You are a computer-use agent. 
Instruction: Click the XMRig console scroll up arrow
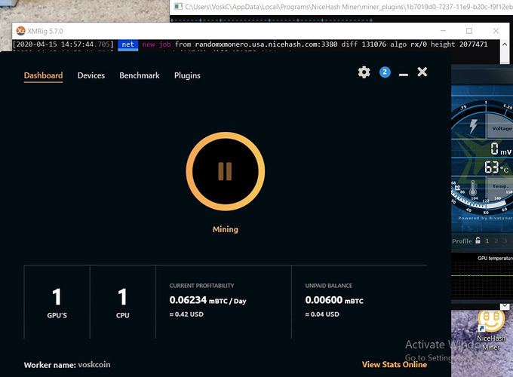505,44
